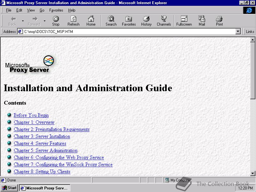Open Chapter 1: Overview link
Image resolution: width=256 pixels, height=192 pixels.
pyautogui.click(x=34, y=122)
